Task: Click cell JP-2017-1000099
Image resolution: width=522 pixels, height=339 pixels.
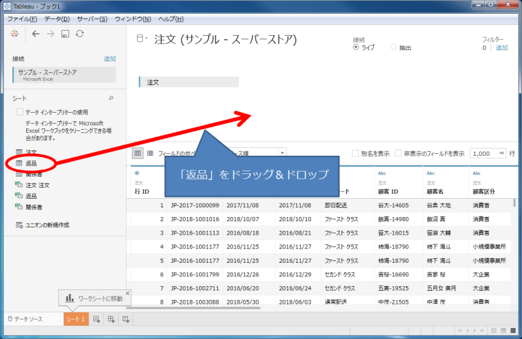Action: [x=194, y=205]
